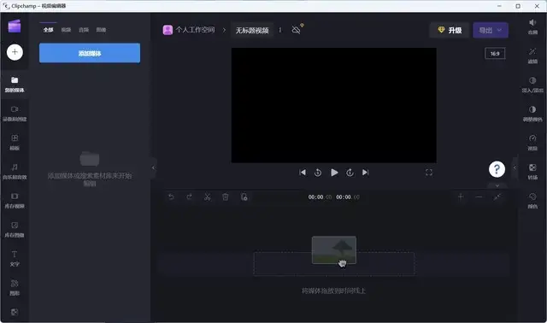Open the Speed gauge panel
The width and height of the screenshot is (547, 323).
tap(532, 143)
